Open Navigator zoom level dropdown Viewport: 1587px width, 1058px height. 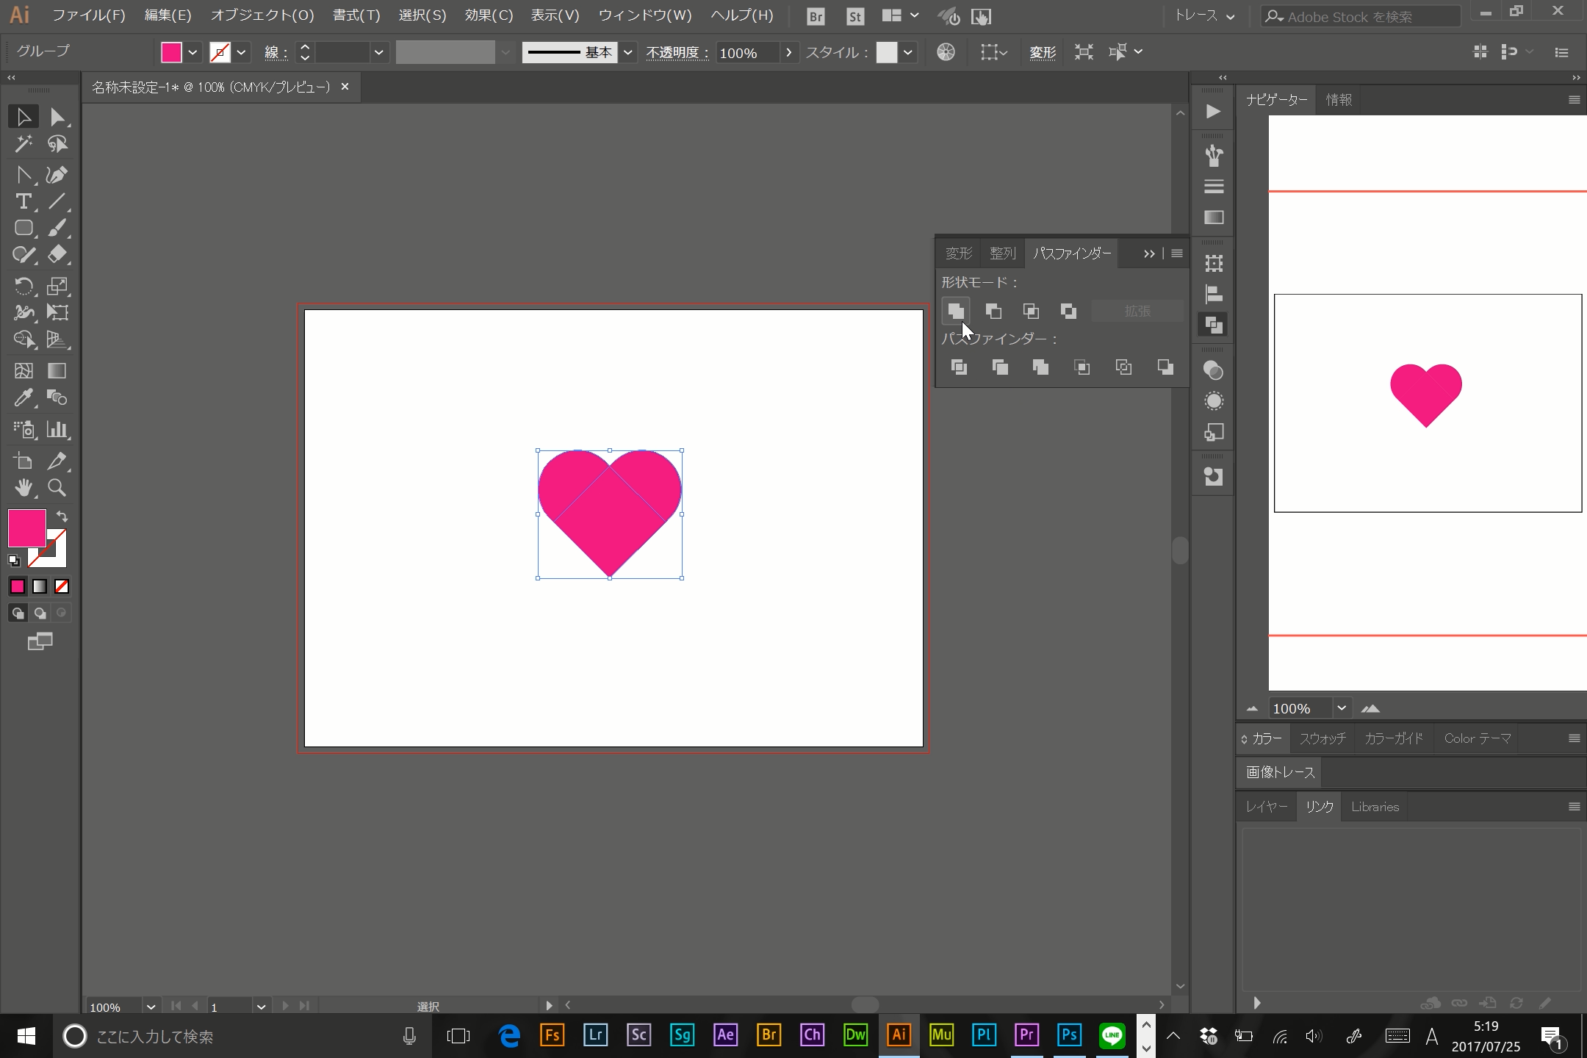[1342, 708]
